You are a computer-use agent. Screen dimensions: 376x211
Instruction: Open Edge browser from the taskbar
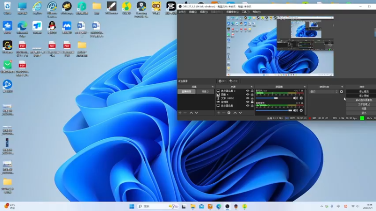[x=219, y=206]
